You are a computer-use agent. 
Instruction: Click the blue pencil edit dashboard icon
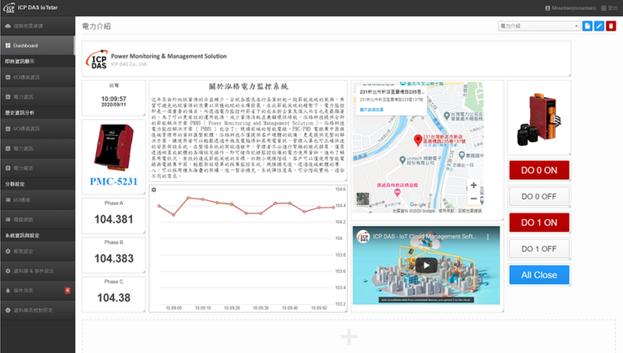(x=600, y=27)
